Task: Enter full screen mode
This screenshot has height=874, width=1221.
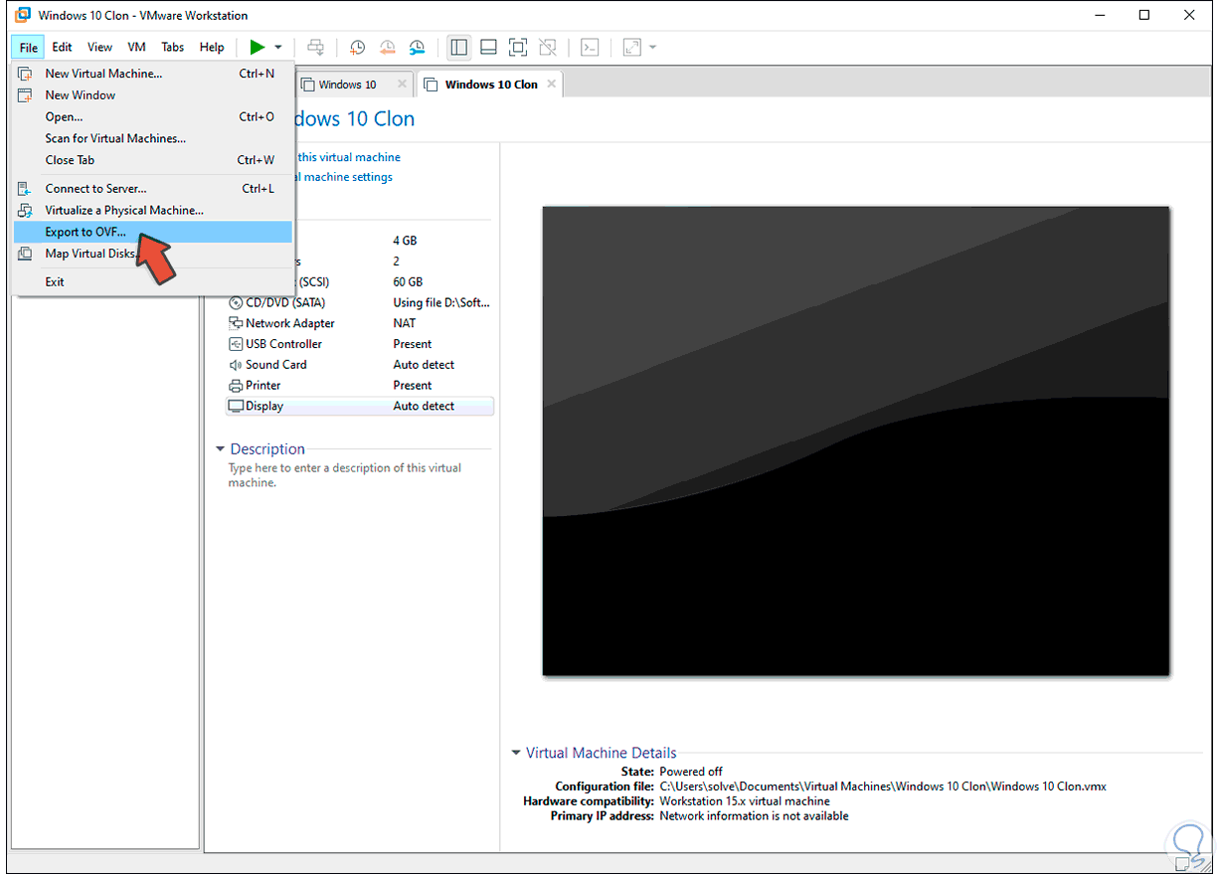Action: (517, 47)
